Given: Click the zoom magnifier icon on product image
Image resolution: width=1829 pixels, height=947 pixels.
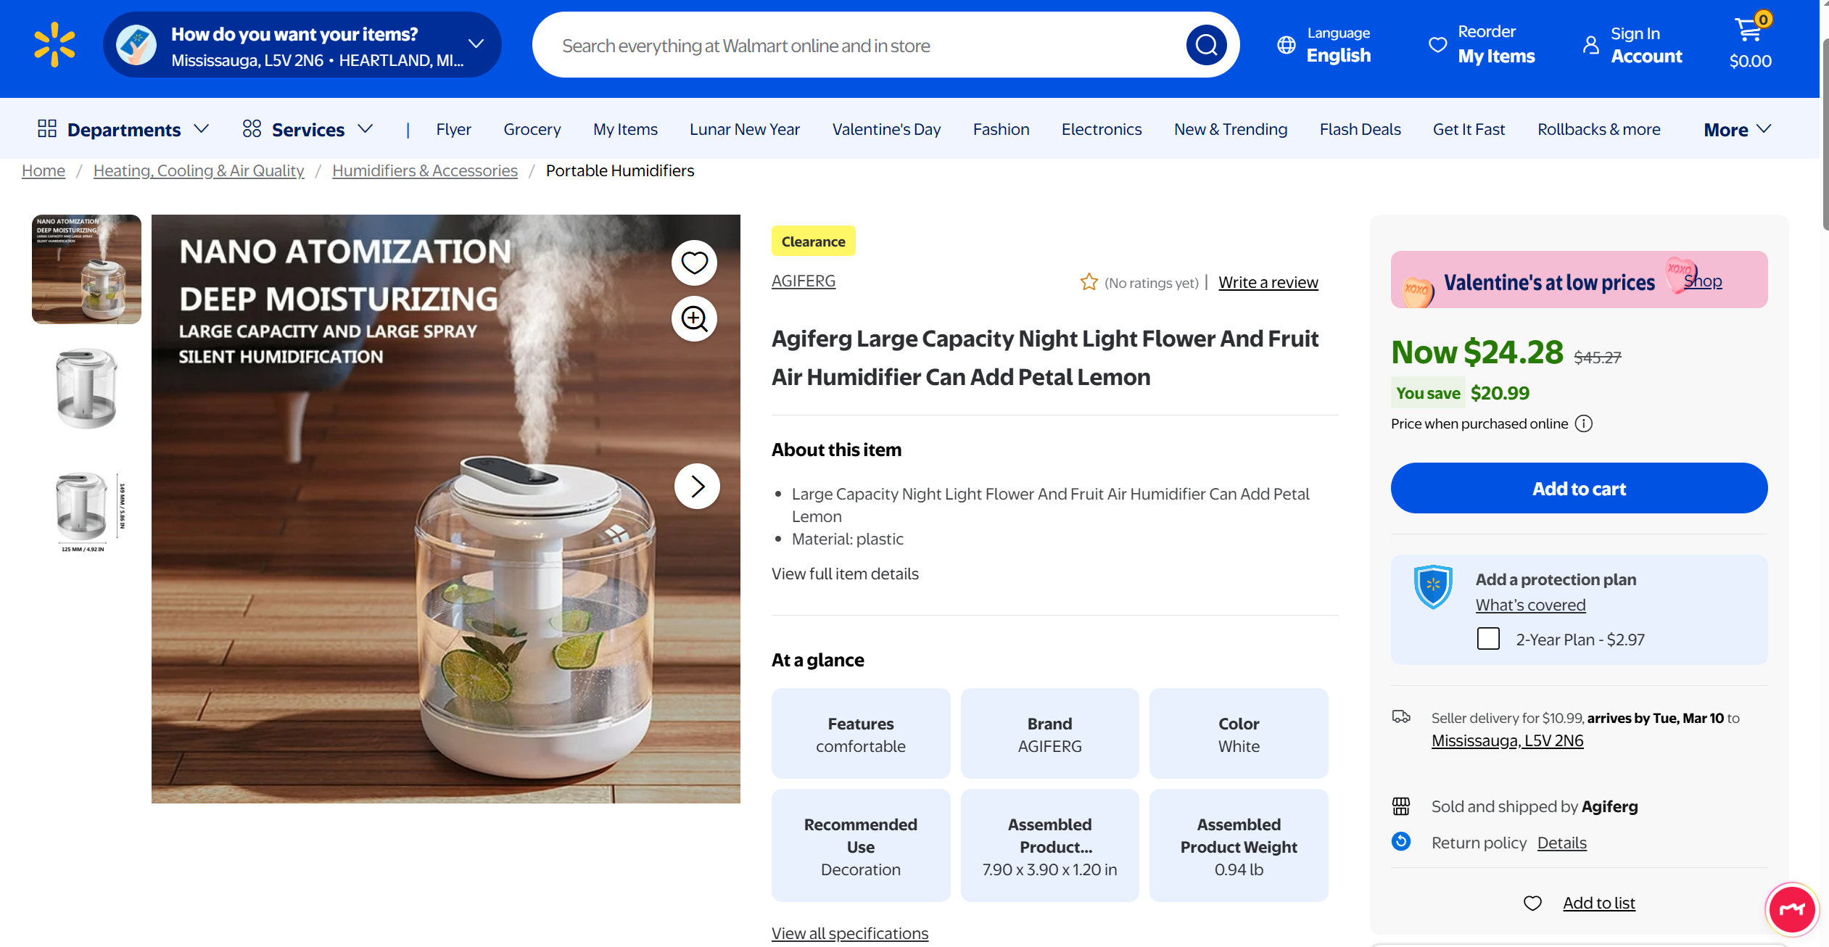Looking at the screenshot, I should click(x=694, y=318).
